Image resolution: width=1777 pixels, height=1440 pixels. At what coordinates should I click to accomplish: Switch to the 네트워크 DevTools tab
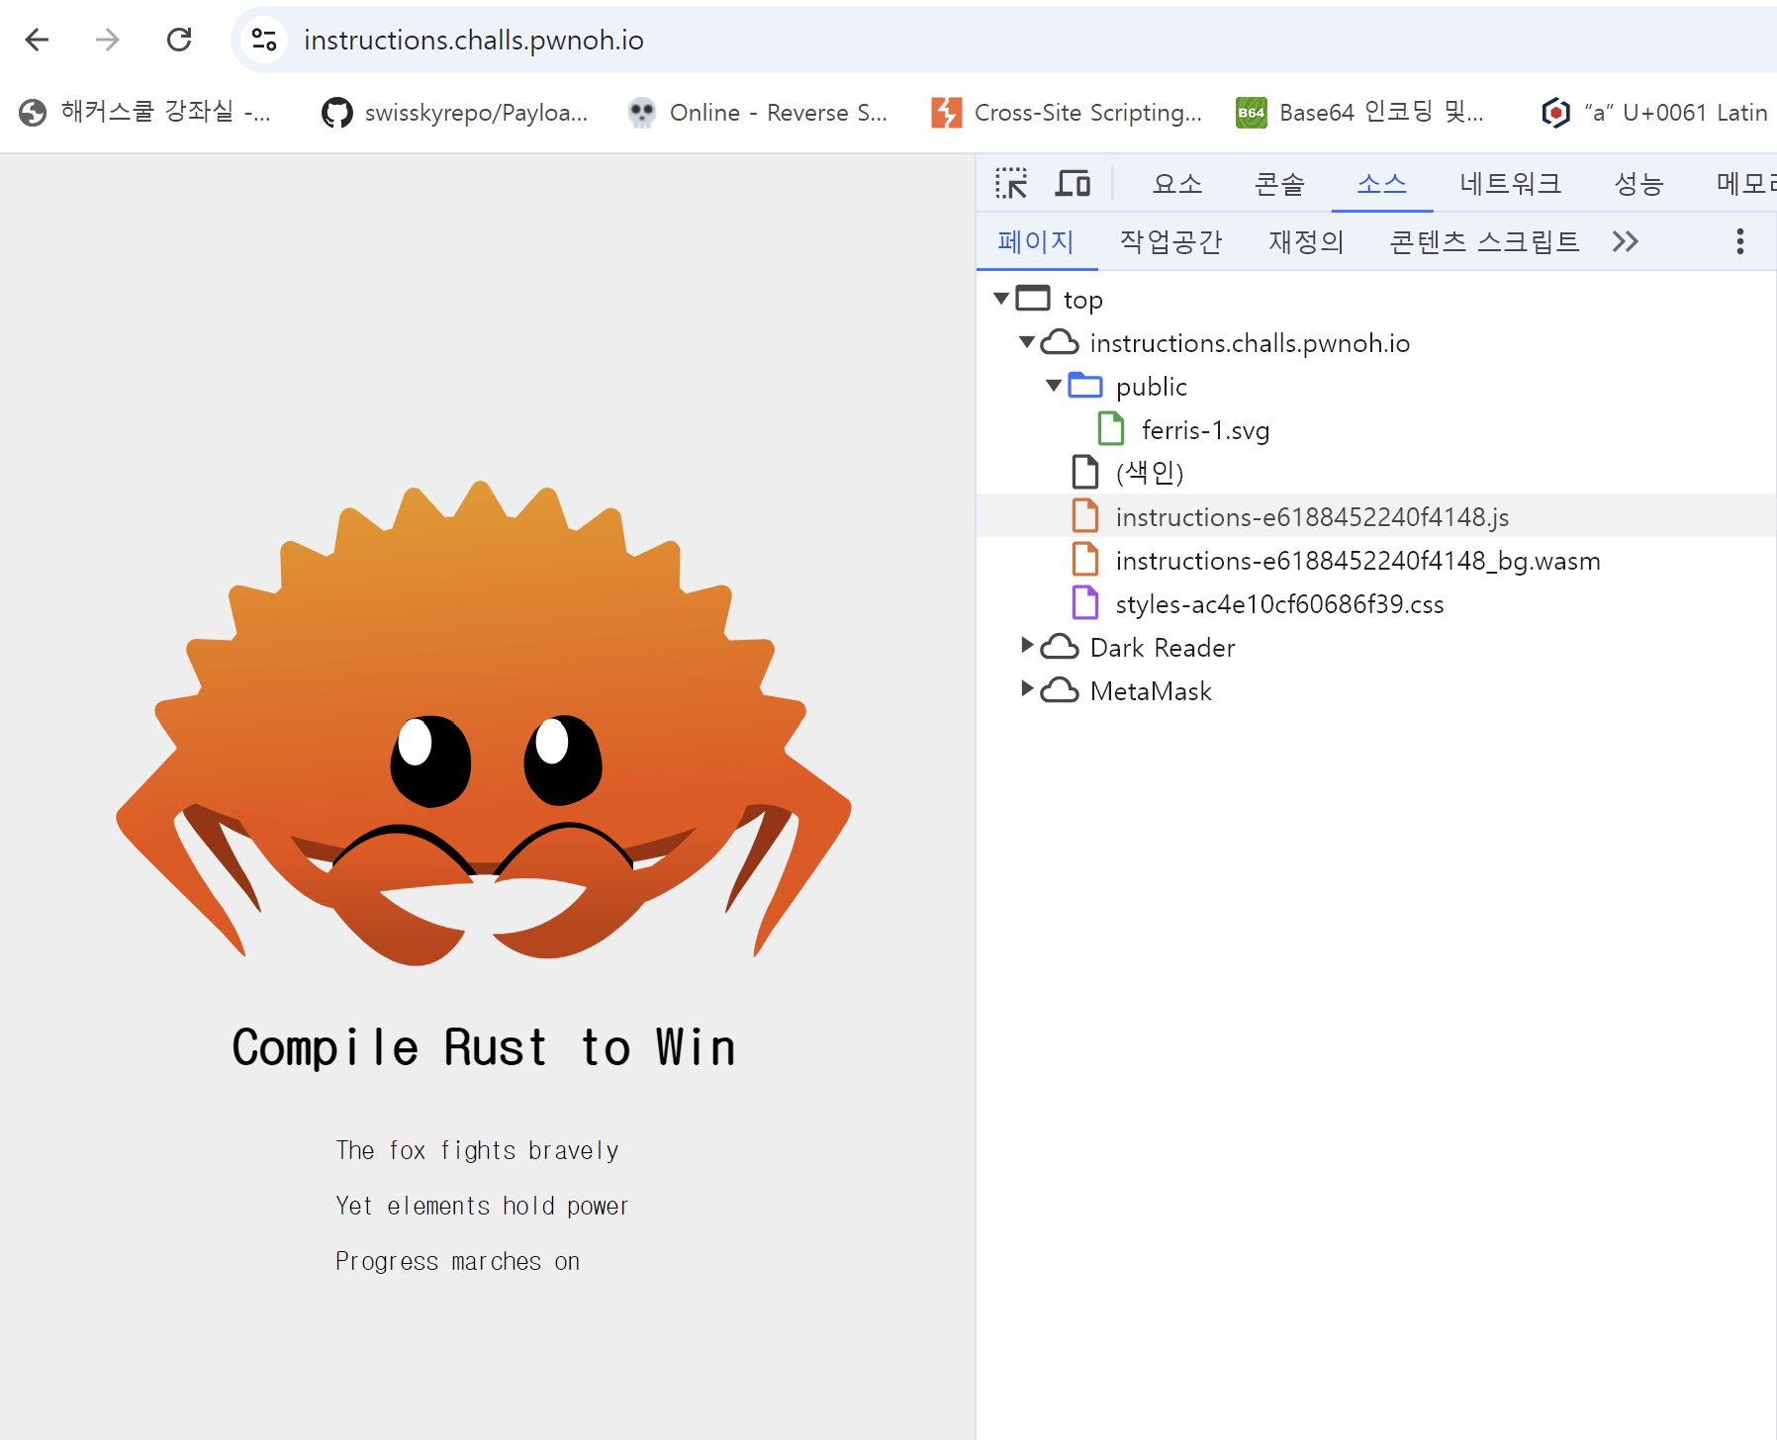1510,184
